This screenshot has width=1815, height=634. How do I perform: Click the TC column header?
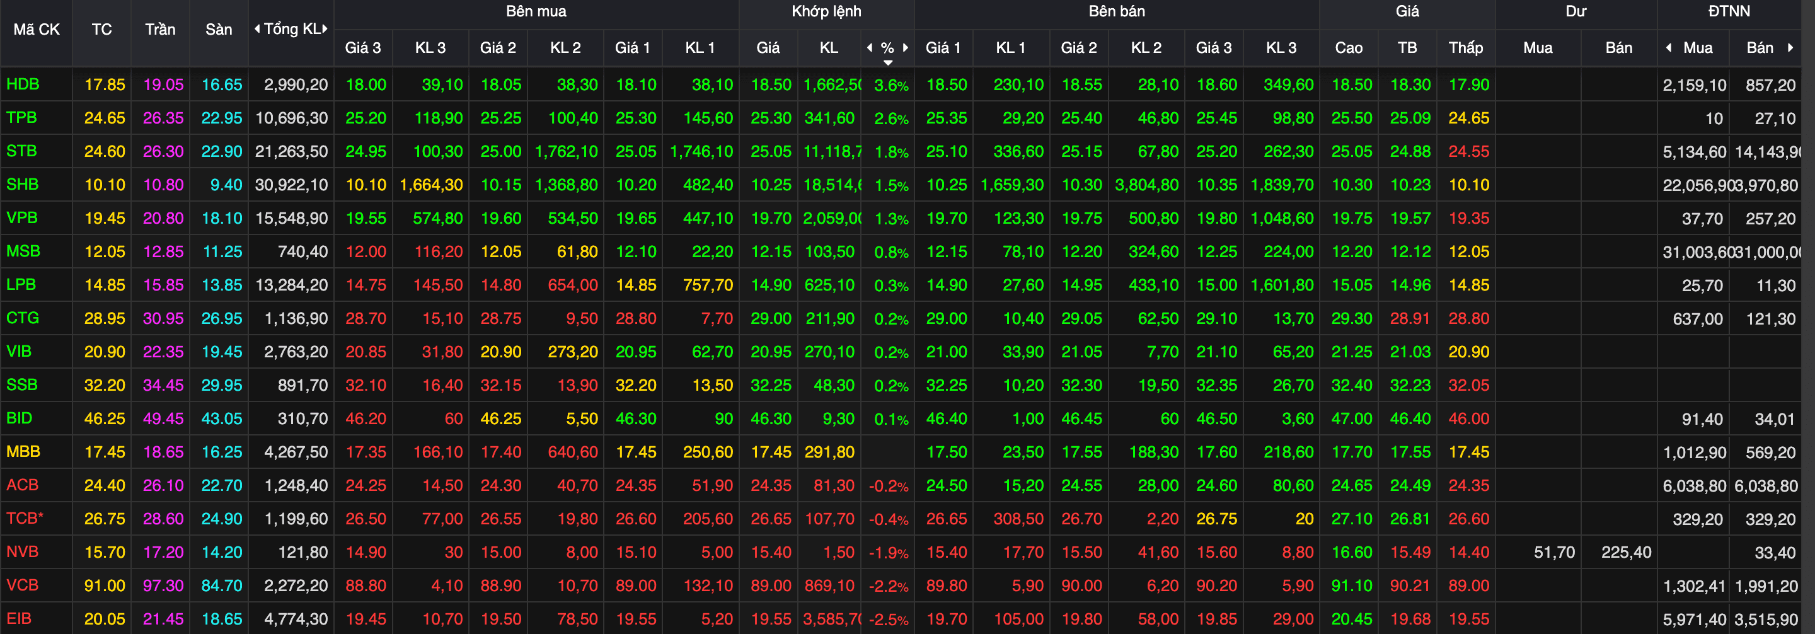pyautogui.click(x=101, y=30)
